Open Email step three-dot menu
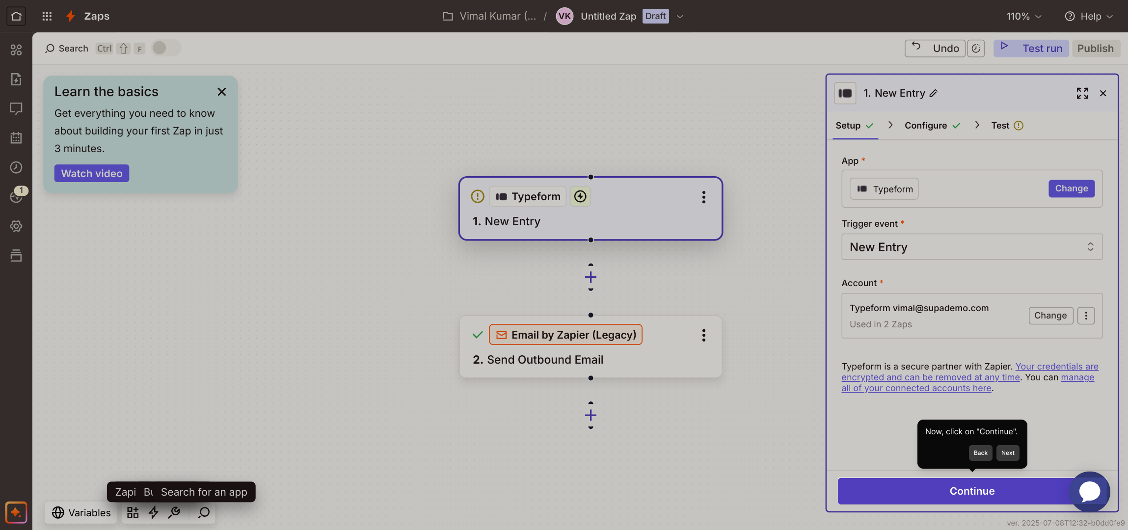The image size is (1128, 530). (x=703, y=335)
